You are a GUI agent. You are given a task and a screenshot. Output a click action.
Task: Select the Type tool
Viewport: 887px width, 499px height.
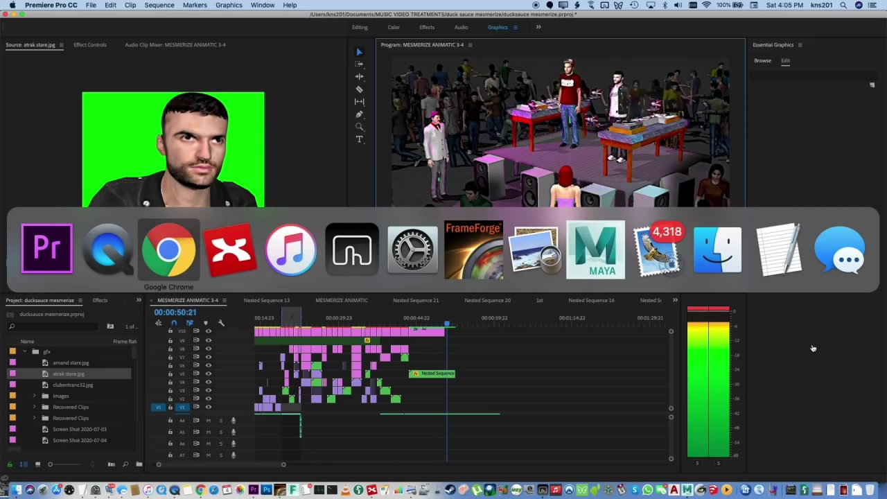[x=359, y=139]
